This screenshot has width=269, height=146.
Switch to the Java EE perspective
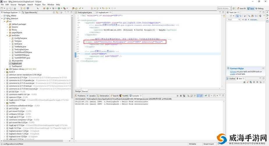(x=241, y=8)
